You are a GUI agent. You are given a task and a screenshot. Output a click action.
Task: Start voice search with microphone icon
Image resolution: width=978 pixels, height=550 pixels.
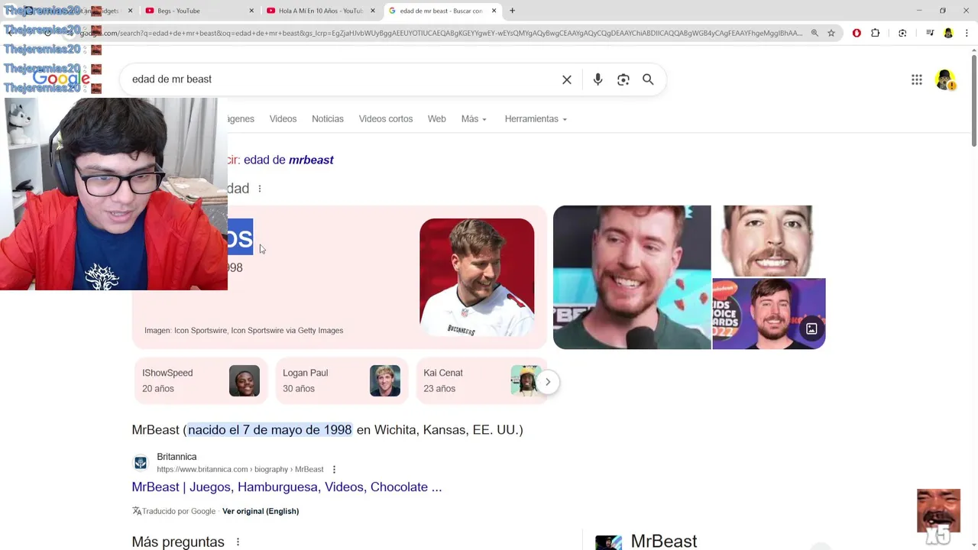[597, 79]
